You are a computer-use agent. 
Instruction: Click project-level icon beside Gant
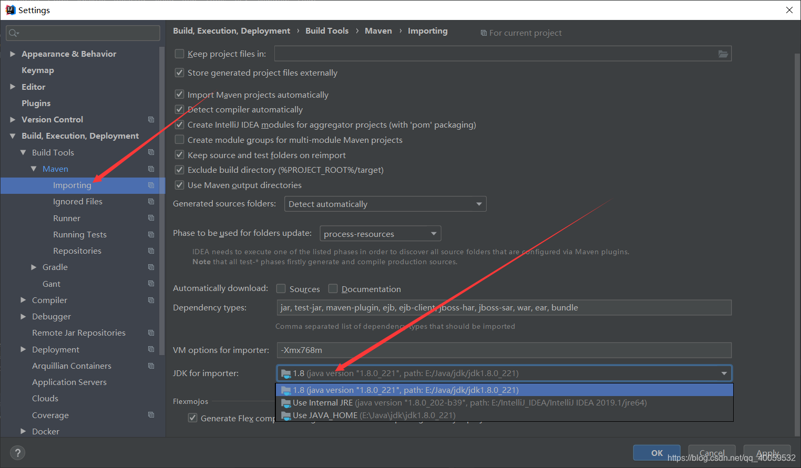click(x=151, y=284)
